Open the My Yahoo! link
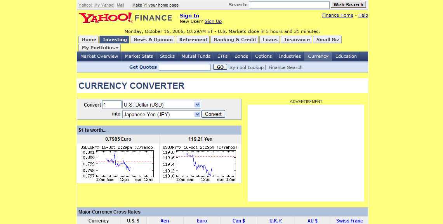Image resolution: width=443 pixels, height=224 pixels. pyautogui.click(x=104, y=5)
